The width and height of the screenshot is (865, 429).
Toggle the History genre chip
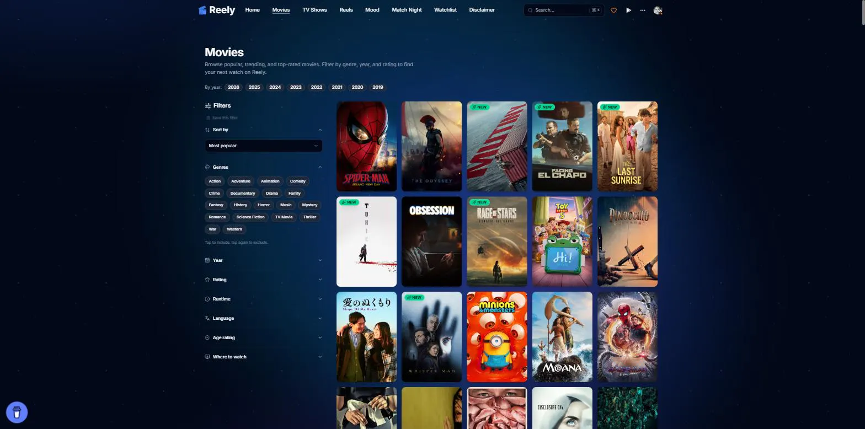pos(241,205)
